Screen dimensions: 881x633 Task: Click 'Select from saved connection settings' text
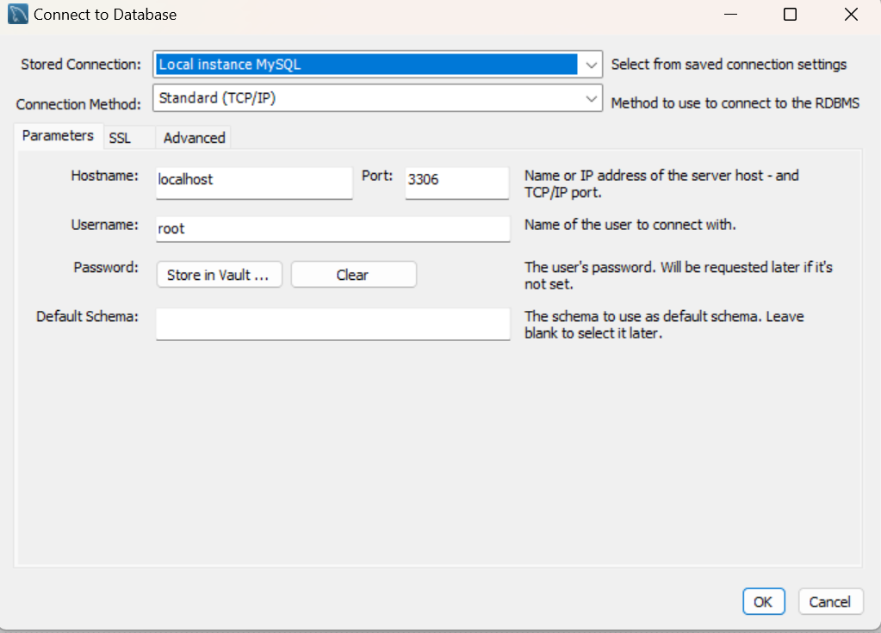click(x=729, y=65)
